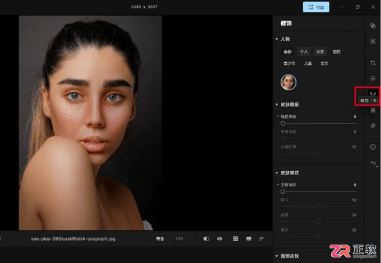
Task: Maximize the application window
Action: click(357, 7)
